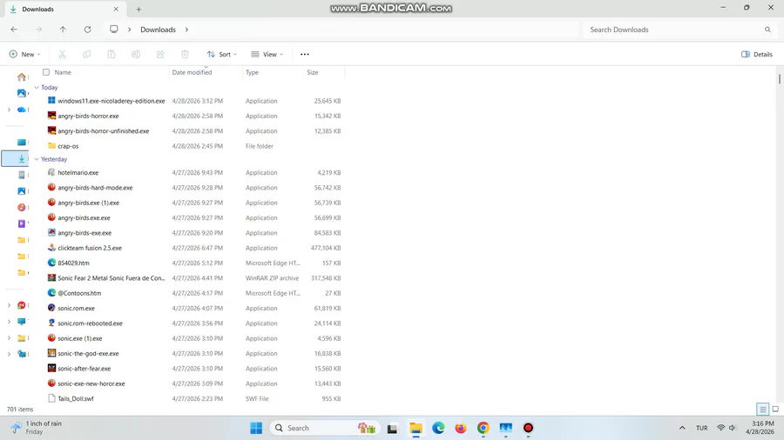Click the PC monitor icon in address bar
784x440 pixels.
(114, 30)
